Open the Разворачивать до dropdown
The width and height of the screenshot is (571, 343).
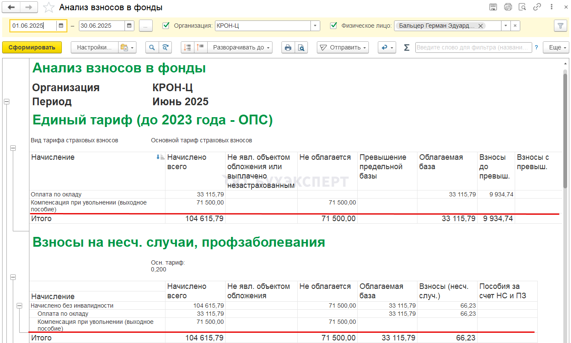click(x=241, y=47)
